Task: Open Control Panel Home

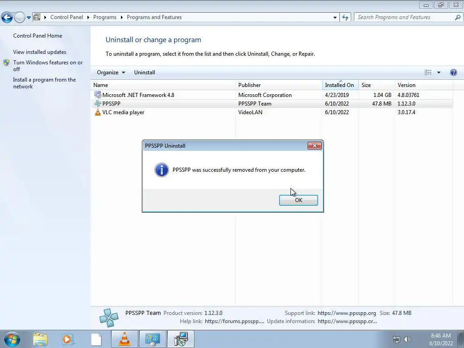Action: pos(38,35)
